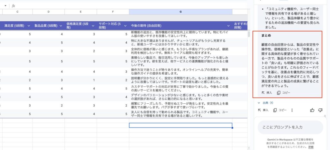This screenshot has width=330, height=150.
Task: Click the 今後の期待 (自由回答) header cell
Action: coord(180,26)
